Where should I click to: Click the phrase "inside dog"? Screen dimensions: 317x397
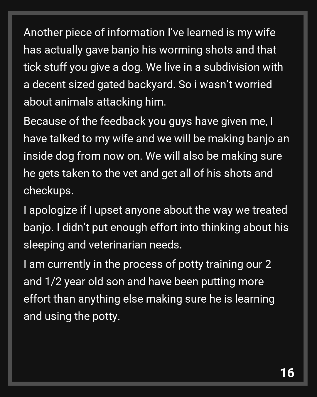coord(49,156)
